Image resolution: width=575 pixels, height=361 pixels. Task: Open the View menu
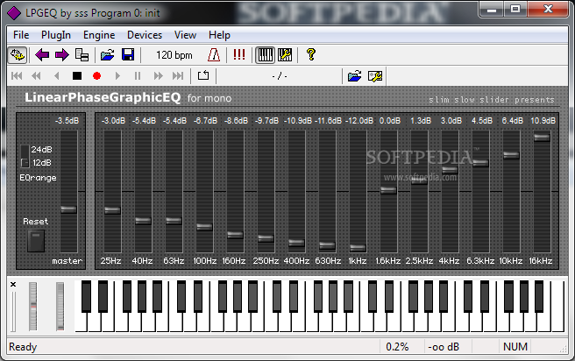(185, 35)
